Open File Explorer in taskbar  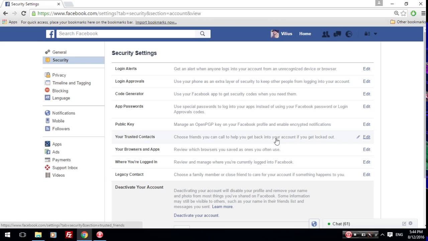click(38, 235)
